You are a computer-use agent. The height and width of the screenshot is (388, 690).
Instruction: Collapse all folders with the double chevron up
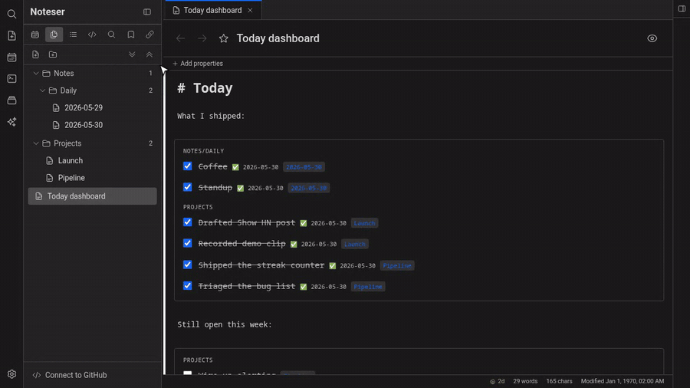(x=149, y=54)
